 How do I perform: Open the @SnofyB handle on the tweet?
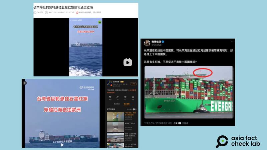tap(156, 45)
